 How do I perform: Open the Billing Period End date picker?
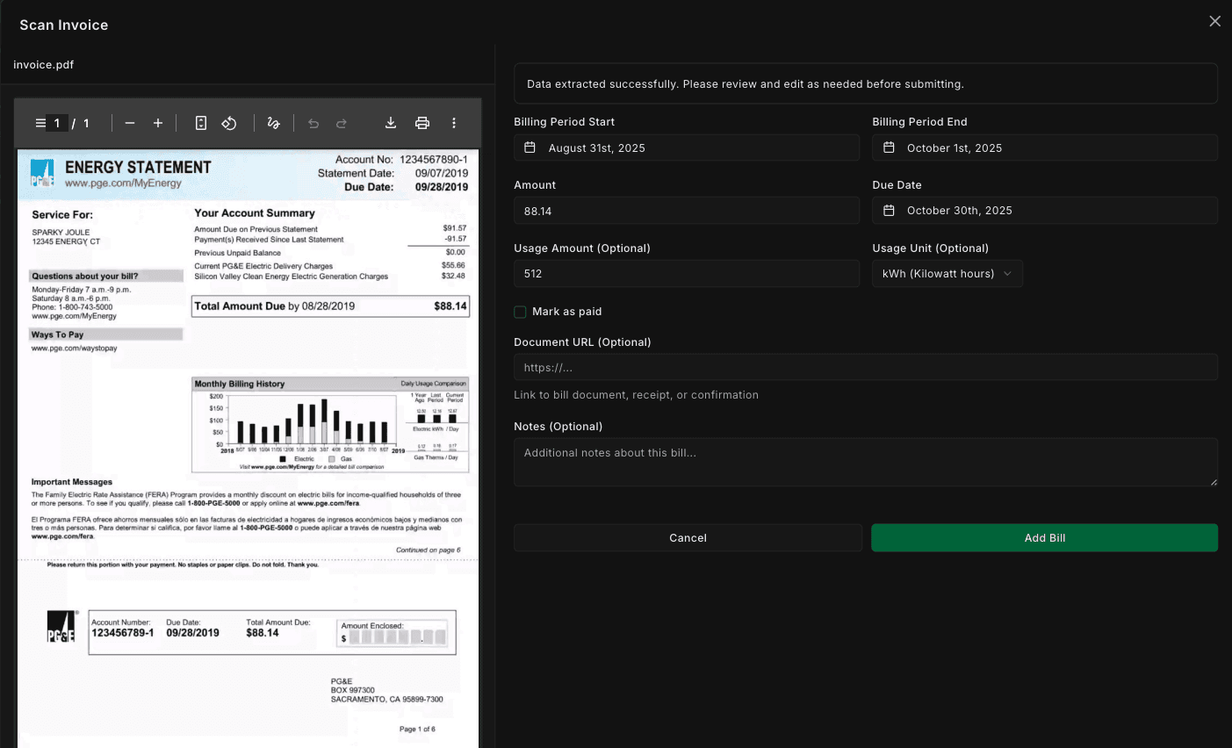point(1044,147)
